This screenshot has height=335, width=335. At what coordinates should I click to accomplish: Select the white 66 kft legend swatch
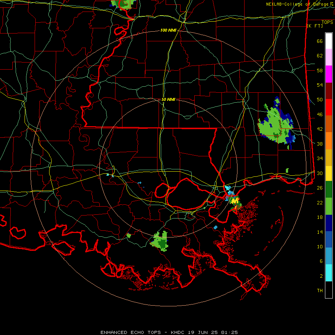tap(329, 41)
